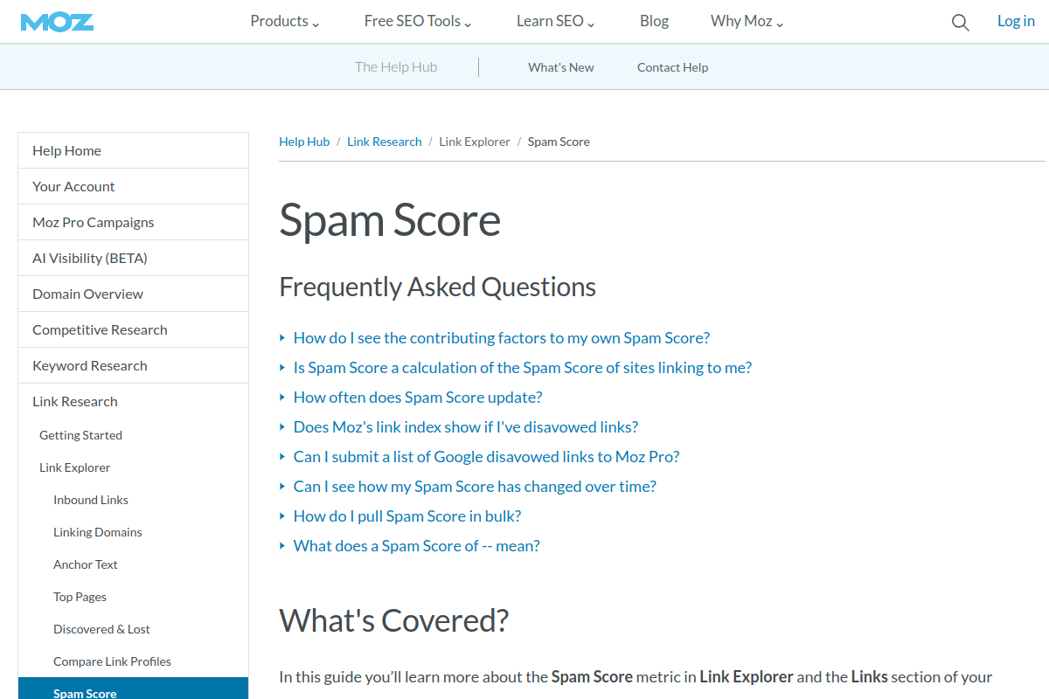Expand 'What does a Spam Score of -- mean?'
The height and width of the screenshot is (699, 1049).
417,545
